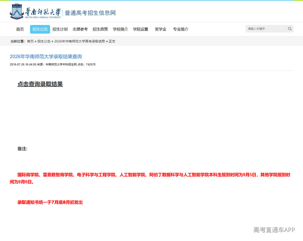Image resolution: width=303 pixels, height=241 pixels.
Task: Go to 志愿参考 in navigation
Action: 80,29
